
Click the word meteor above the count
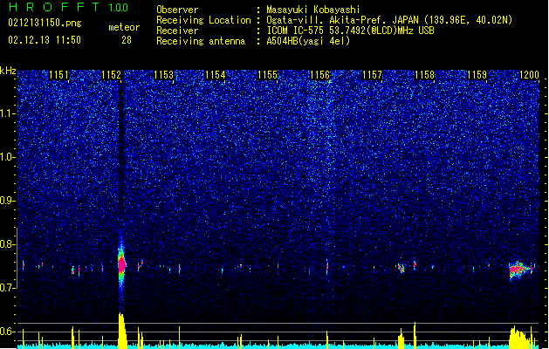(x=124, y=27)
